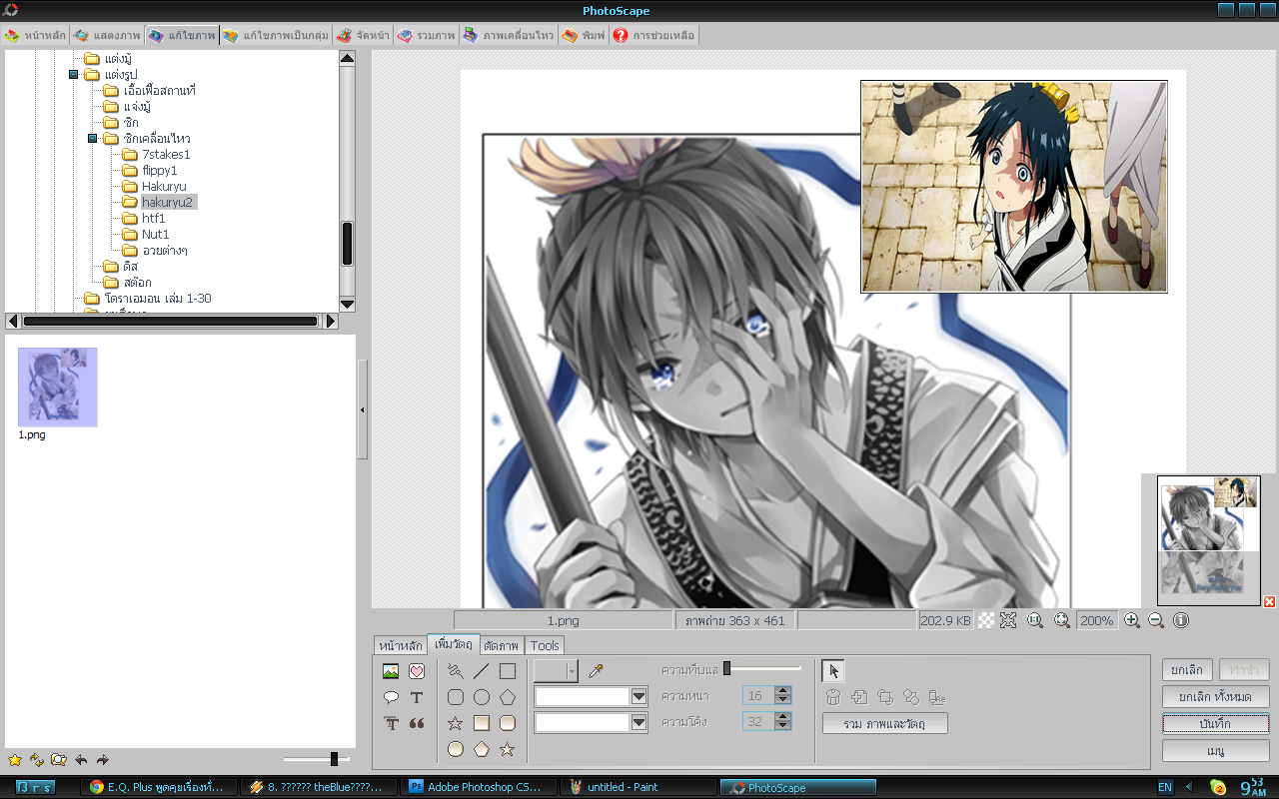Switch to the lower หน้าหลัก editing tab
The height and width of the screenshot is (799, 1279).
pos(400,645)
